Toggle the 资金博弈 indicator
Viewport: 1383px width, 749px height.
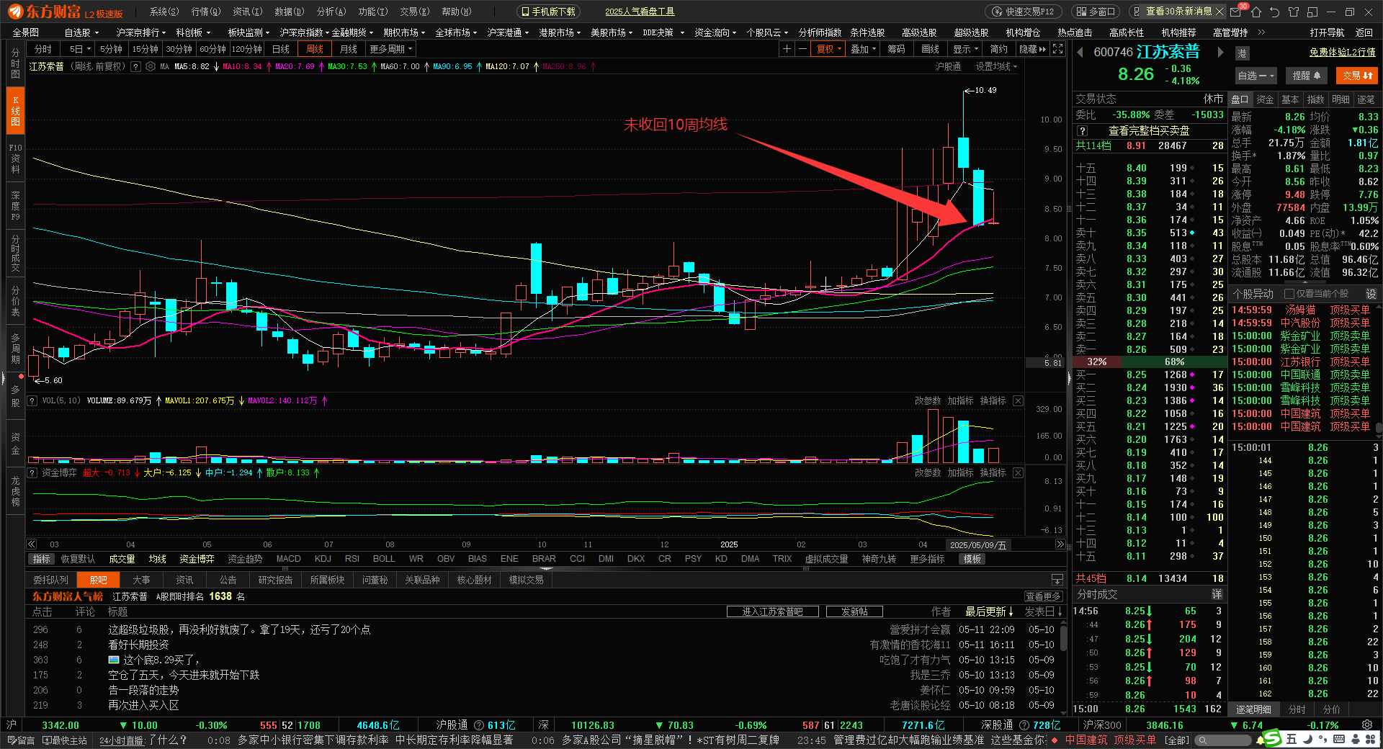coord(197,559)
